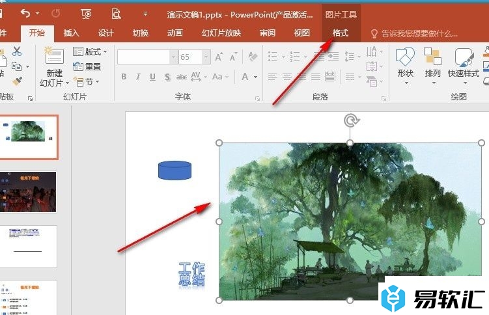Screen dimensions: 489x315
Task: Select slide 1 thumbnail with tree picture
Action: (29, 137)
